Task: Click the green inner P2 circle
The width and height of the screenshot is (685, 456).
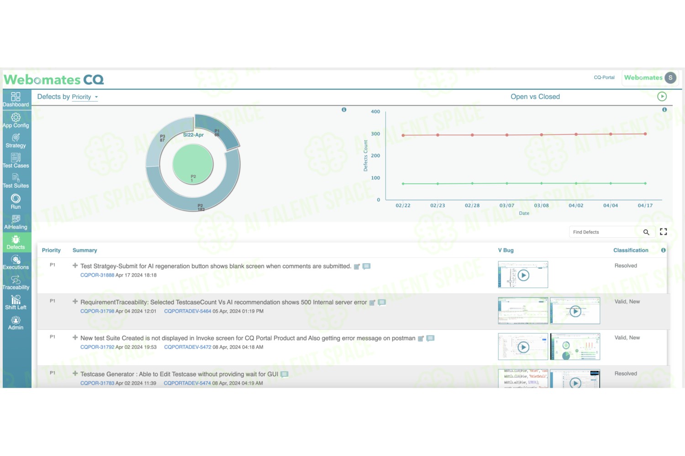Action: pos(193,165)
